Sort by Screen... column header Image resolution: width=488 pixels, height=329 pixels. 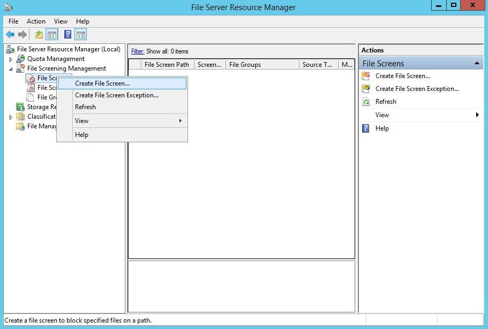210,65
